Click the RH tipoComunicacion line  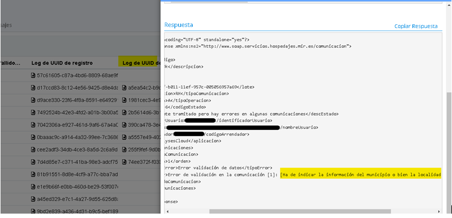point(196,94)
